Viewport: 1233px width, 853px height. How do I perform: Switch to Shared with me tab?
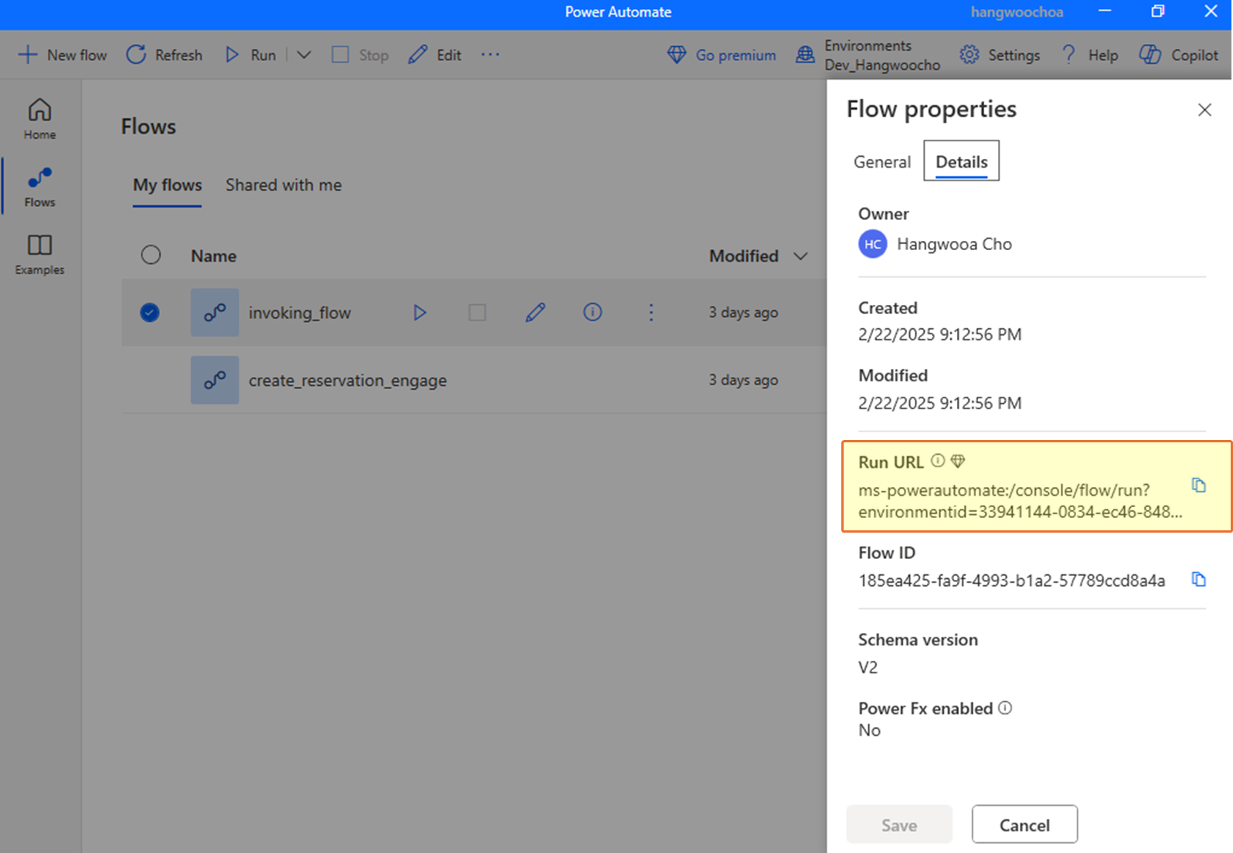point(284,185)
